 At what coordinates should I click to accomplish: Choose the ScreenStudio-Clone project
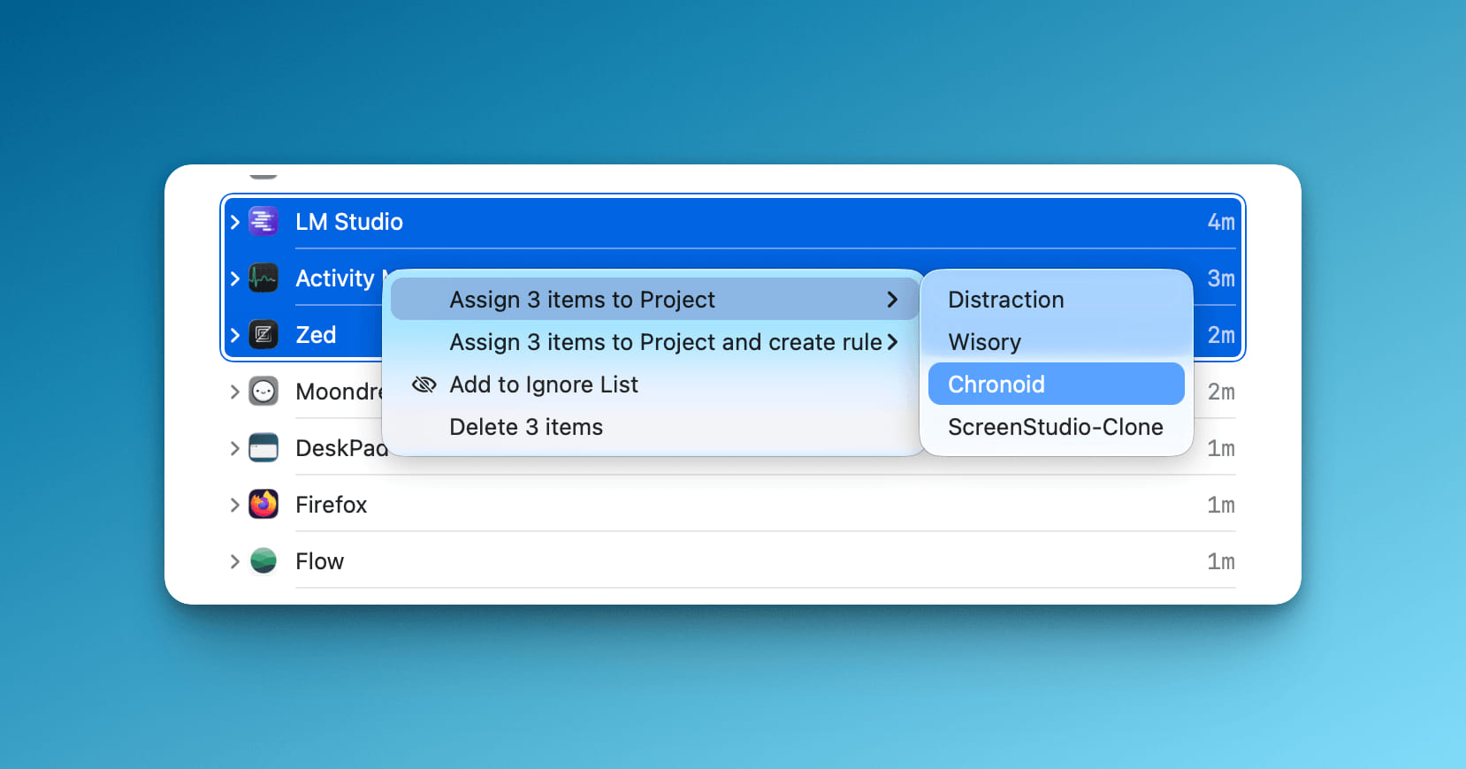[x=1056, y=427]
